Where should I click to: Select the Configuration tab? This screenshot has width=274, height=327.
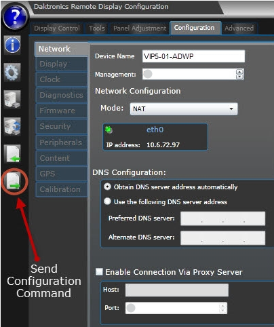[x=195, y=28]
